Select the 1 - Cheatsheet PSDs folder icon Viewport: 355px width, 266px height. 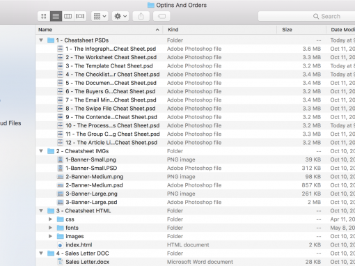tap(51, 40)
